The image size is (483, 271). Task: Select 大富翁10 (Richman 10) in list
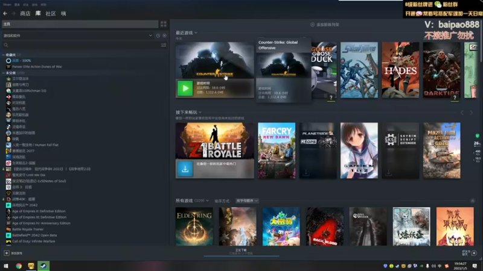point(29,91)
